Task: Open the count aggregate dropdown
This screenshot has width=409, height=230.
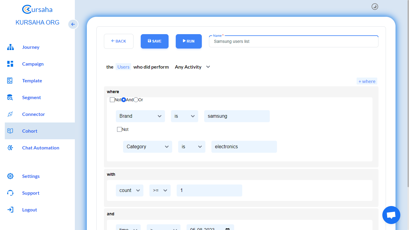Action: pyautogui.click(x=129, y=190)
